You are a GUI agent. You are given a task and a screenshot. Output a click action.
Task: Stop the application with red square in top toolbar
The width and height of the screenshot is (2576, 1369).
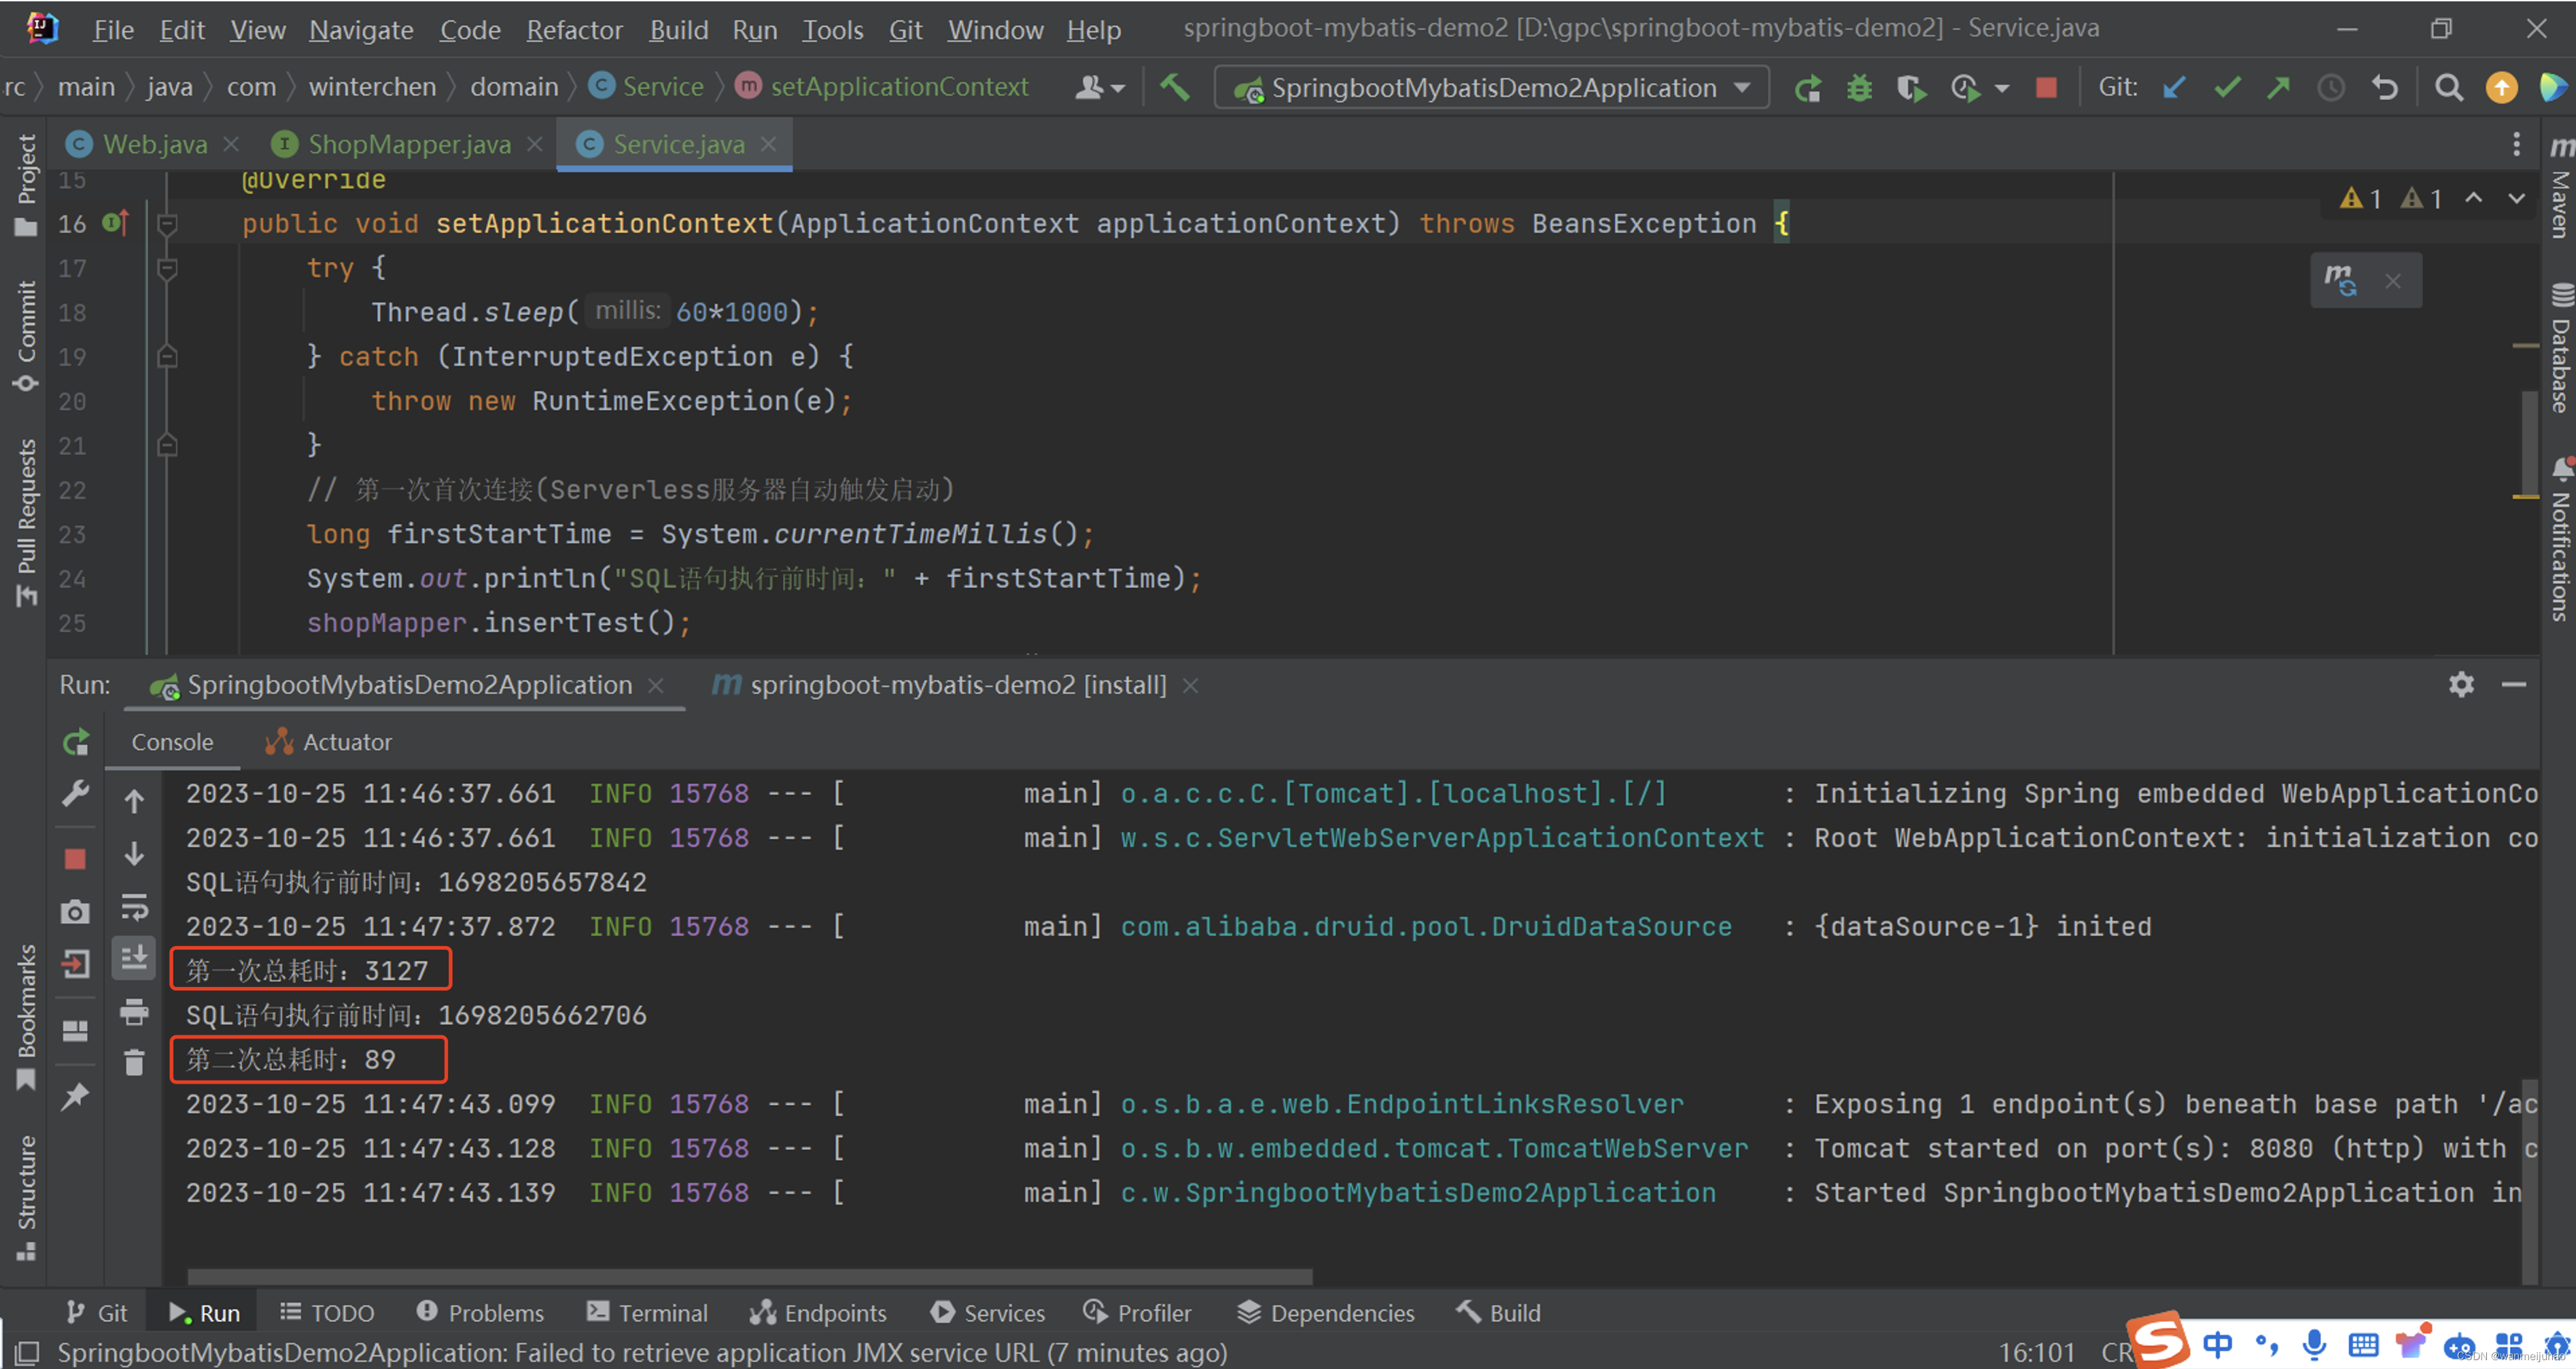pyautogui.click(x=2046, y=89)
